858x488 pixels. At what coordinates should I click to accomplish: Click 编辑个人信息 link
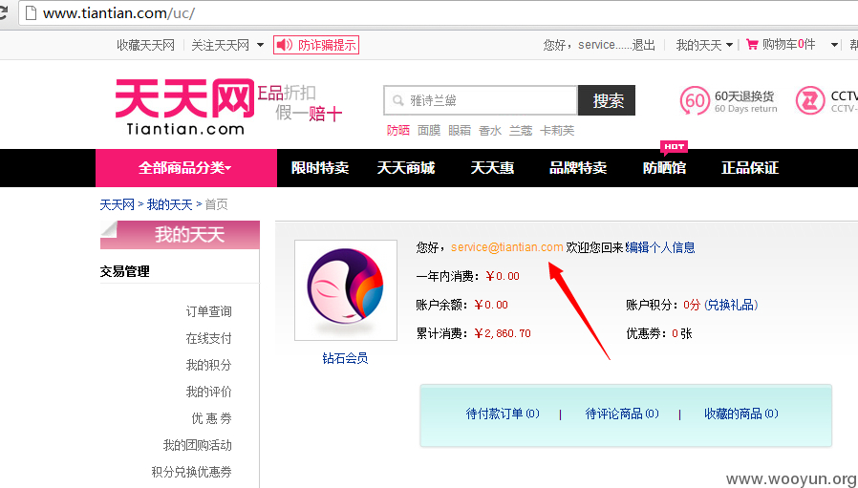tap(660, 247)
